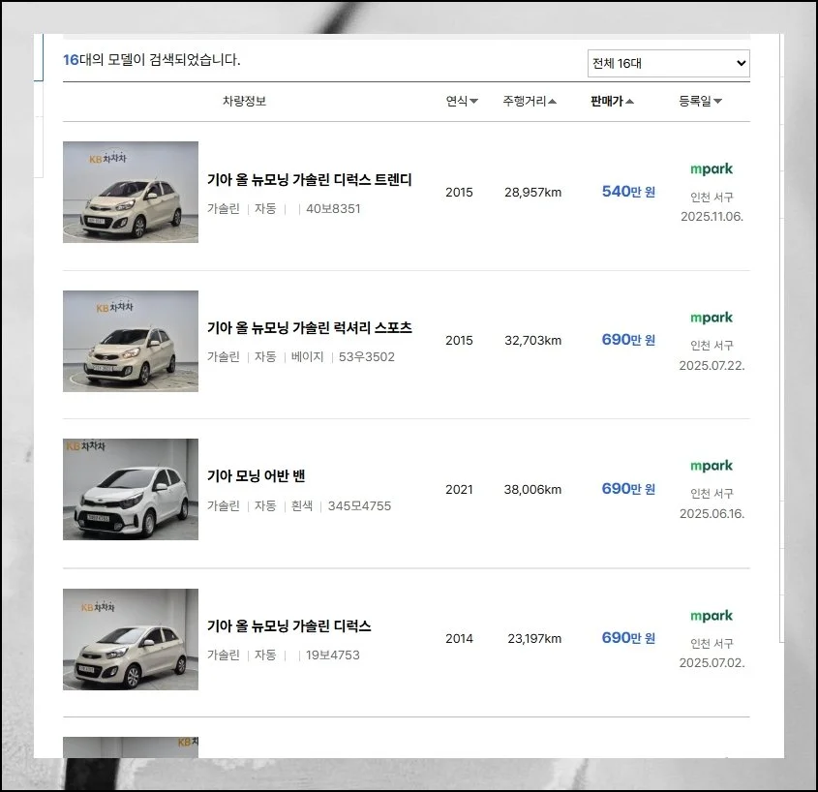The width and height of the screenshot is (818, 792).
Task: Click 기아 올 뉴모닝 가솔린 디럭스 title
Action: pyautogui.click(x=288, y=626)
